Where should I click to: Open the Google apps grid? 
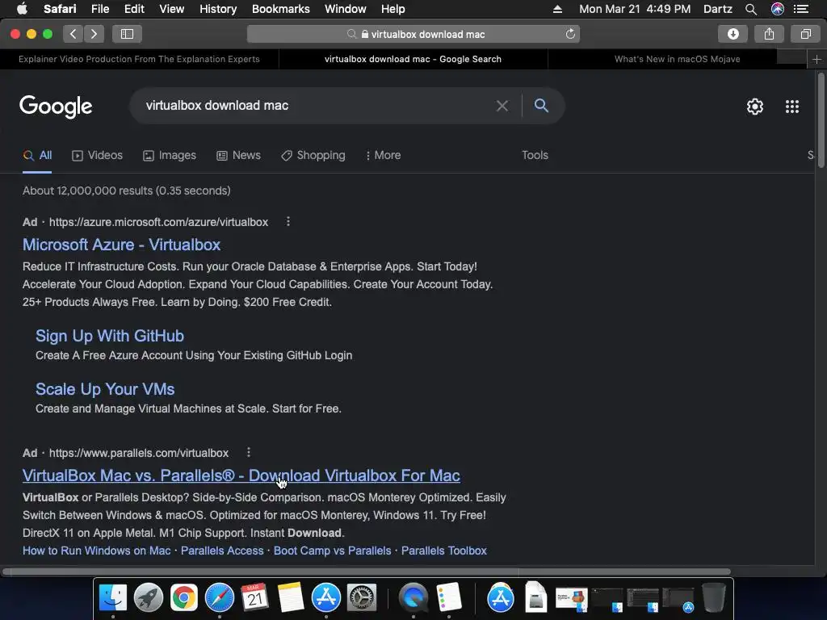click(x=791, y=107)
